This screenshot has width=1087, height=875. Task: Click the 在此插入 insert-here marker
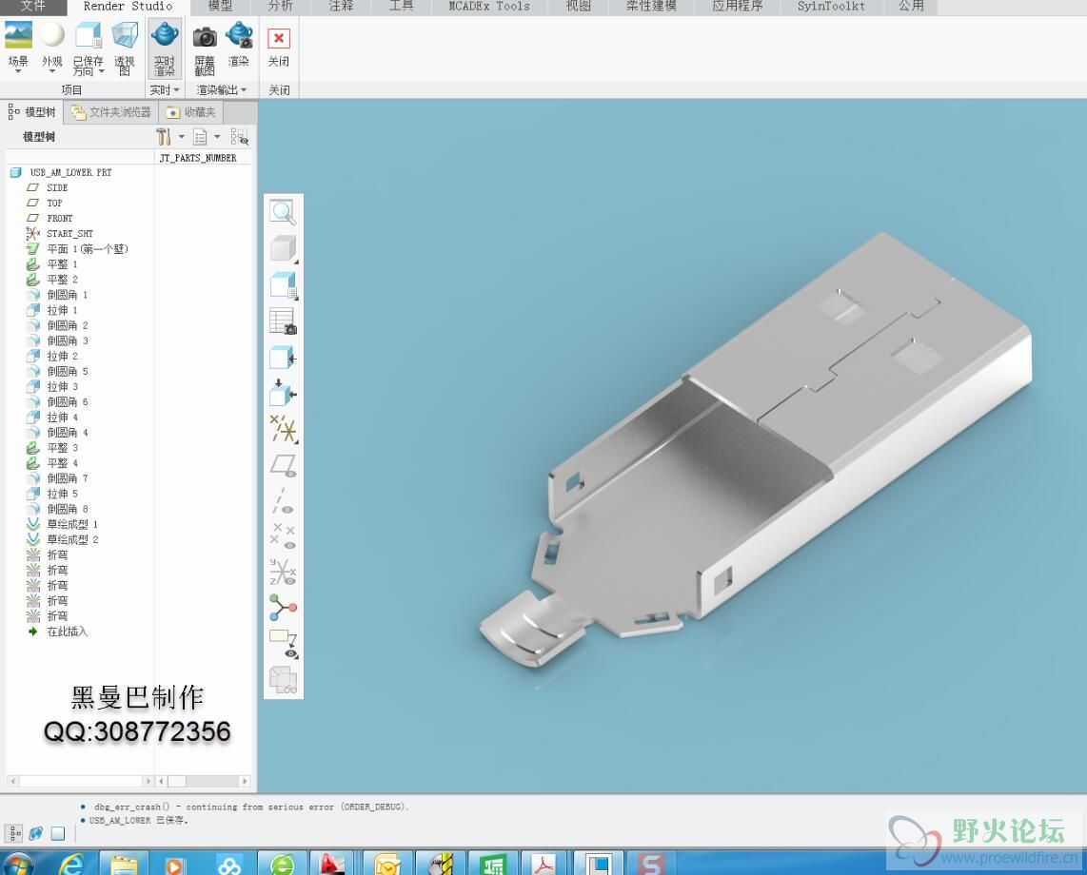[68, 632]
